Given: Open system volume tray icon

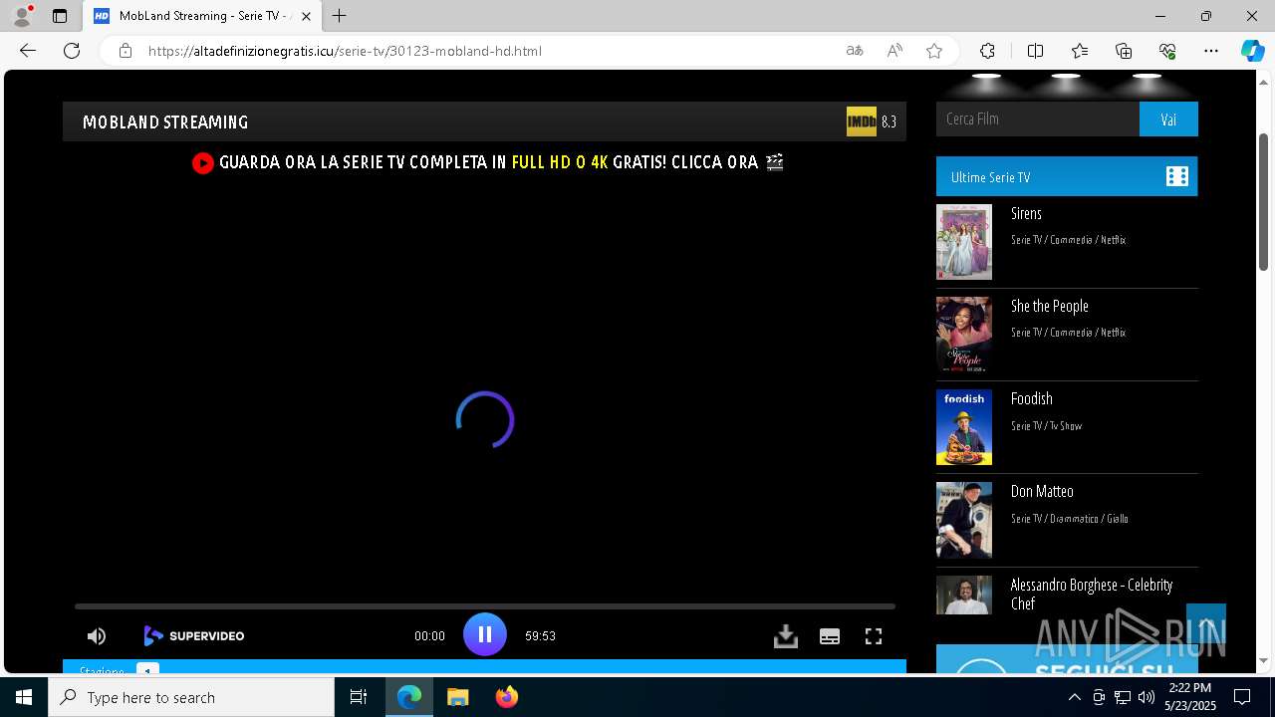Looking at the screenshot, I should pyautogui.click(x=1146, y=697).
